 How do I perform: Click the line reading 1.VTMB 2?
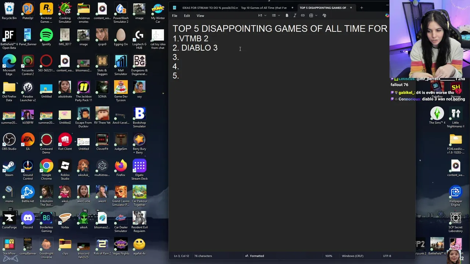(x=190, y=38)
